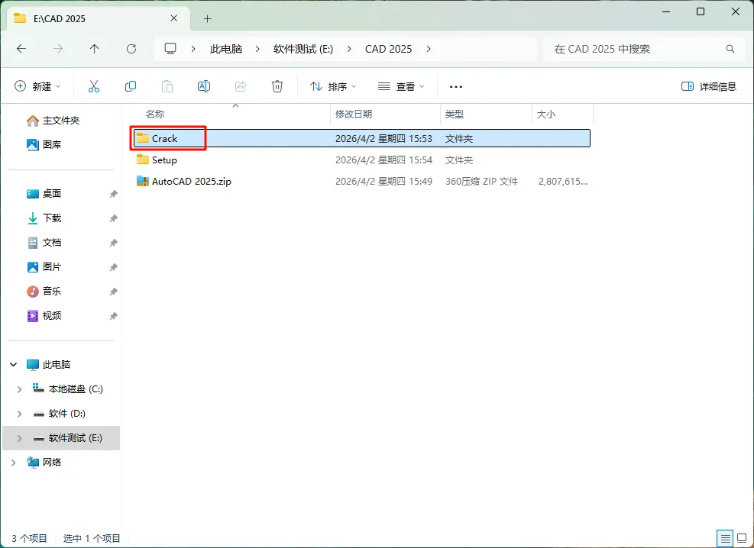Click the CAD 2025 breadcrumb
The image size is (754, 548).
click(389, 49)
